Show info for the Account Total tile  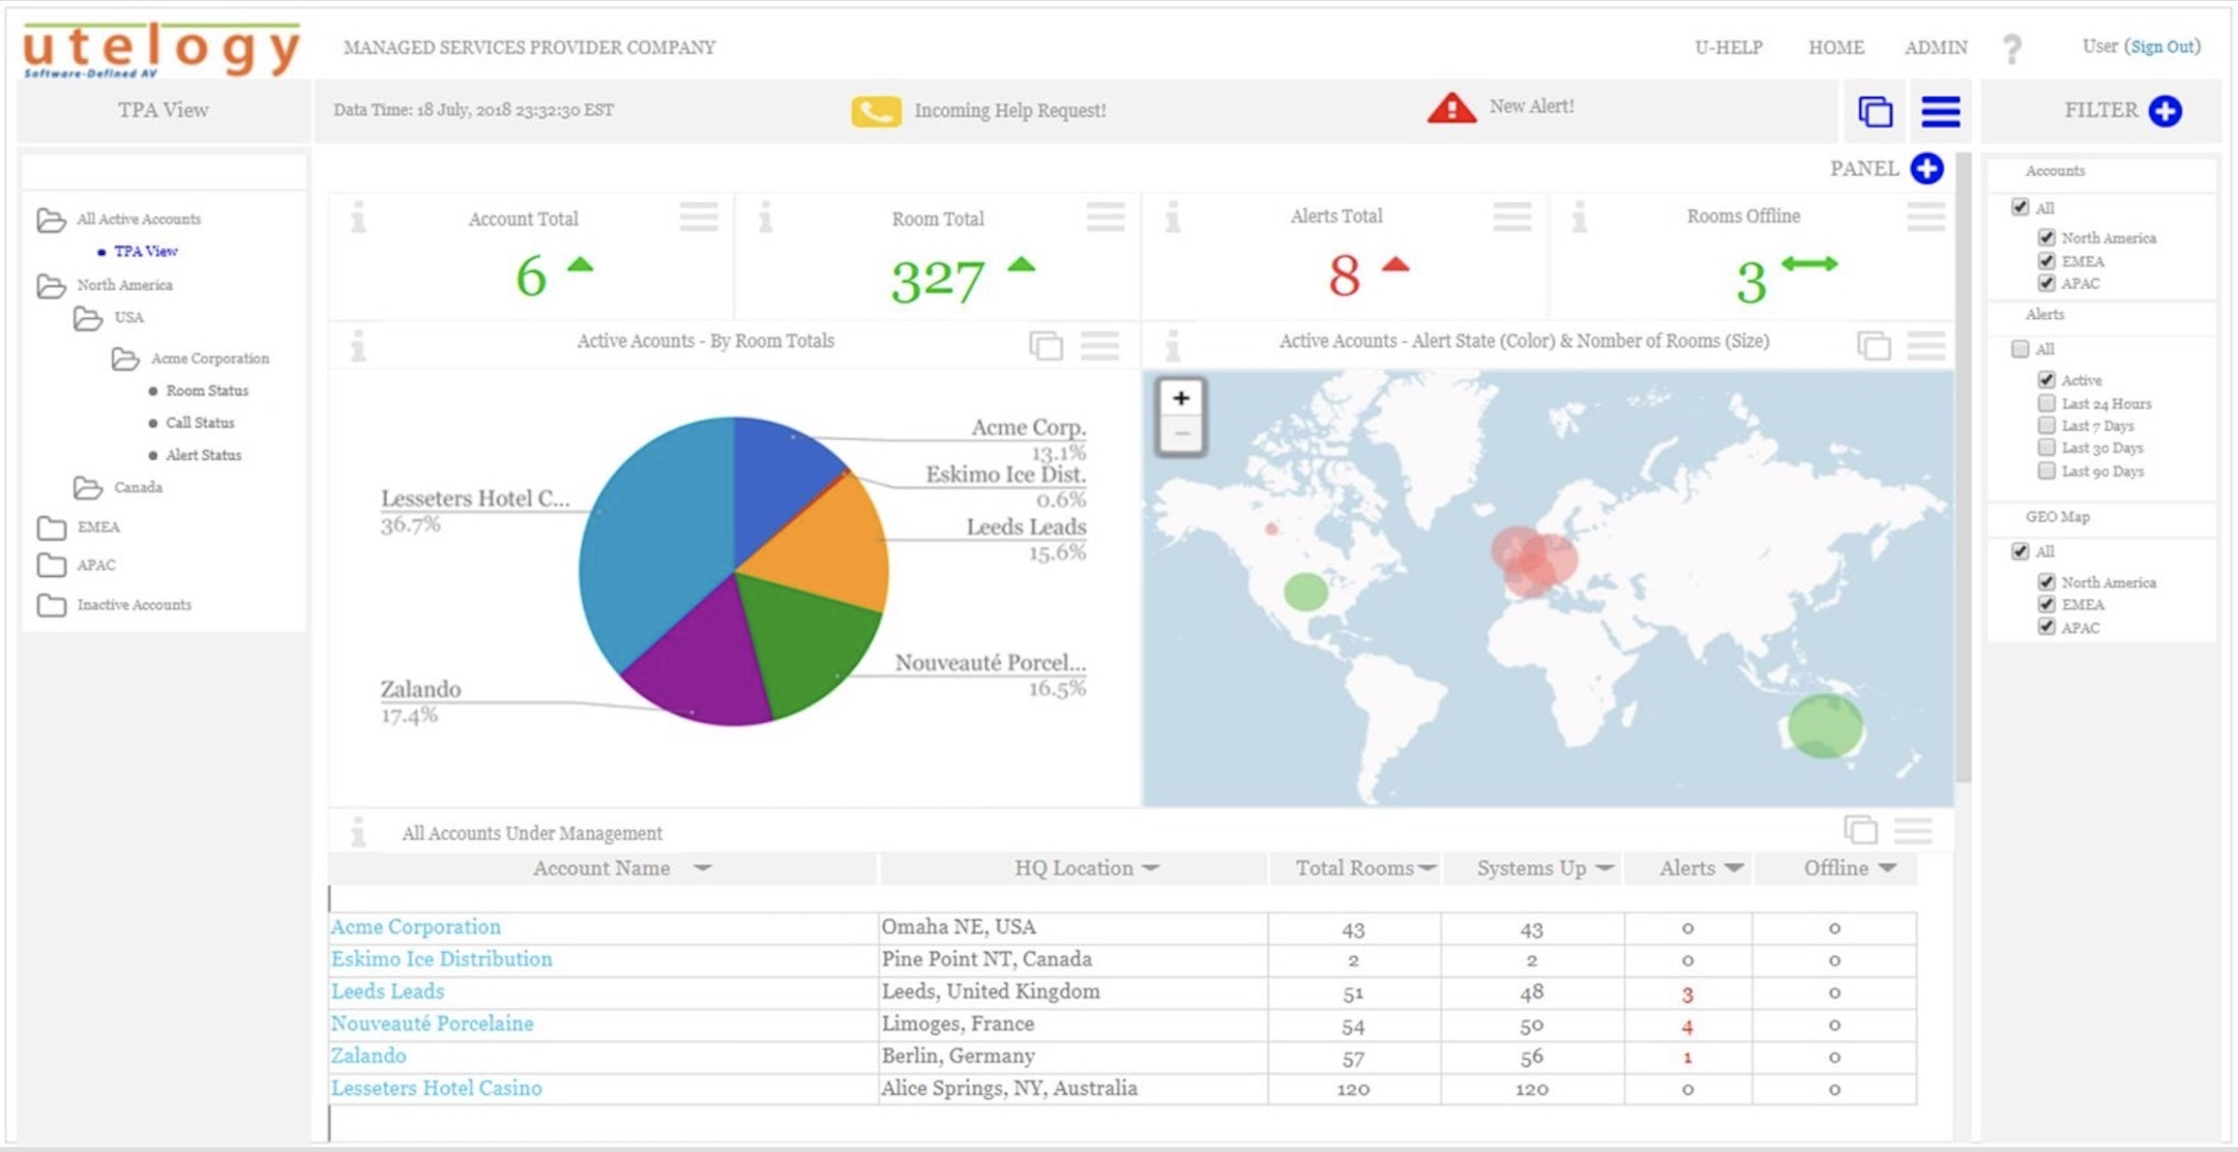pyautogui.click(x=358, y=217)
